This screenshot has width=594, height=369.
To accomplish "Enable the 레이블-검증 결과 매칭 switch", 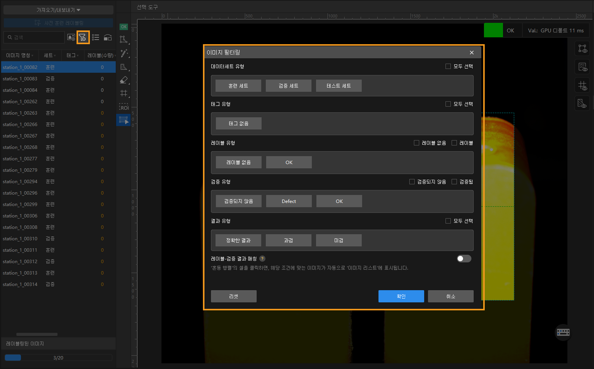I will click(464, 259).
